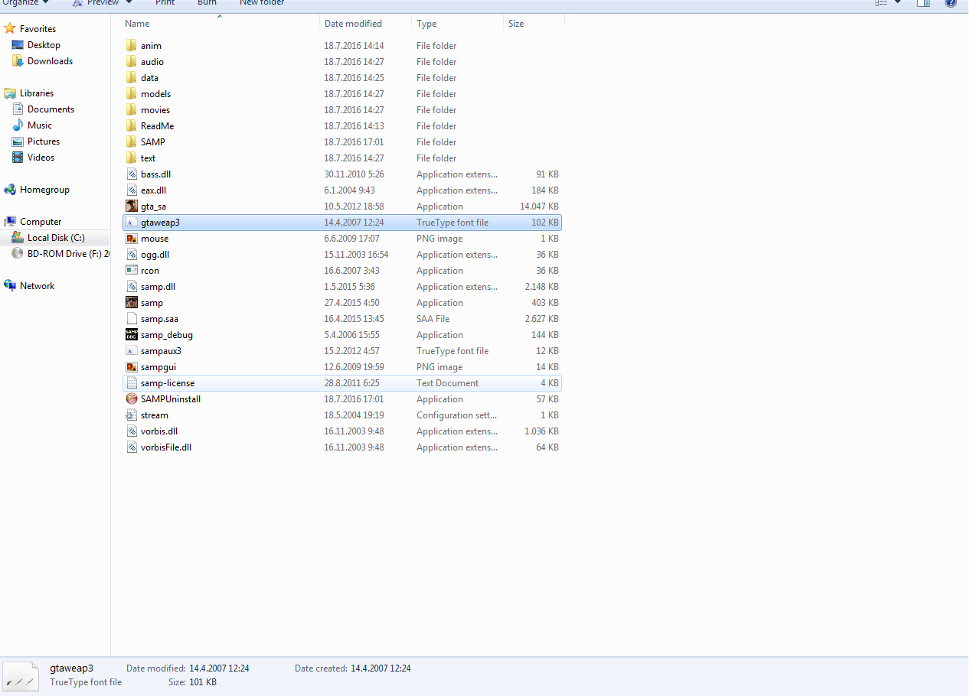Screen dimensions: 980x696
Task: Click the Libraries icon in navigation pane
Action: (10, 93)
